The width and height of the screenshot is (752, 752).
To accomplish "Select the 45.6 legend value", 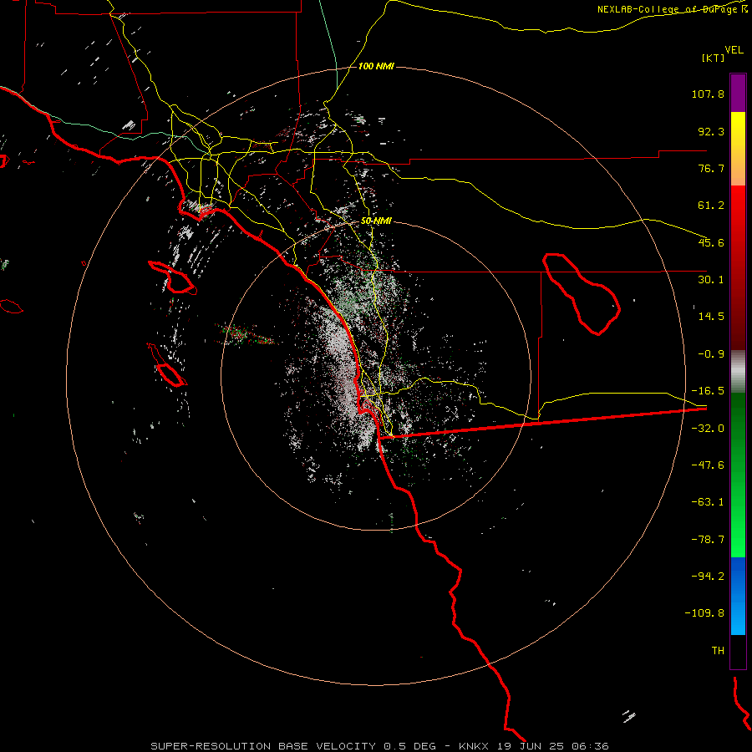I will click(711, 242).
